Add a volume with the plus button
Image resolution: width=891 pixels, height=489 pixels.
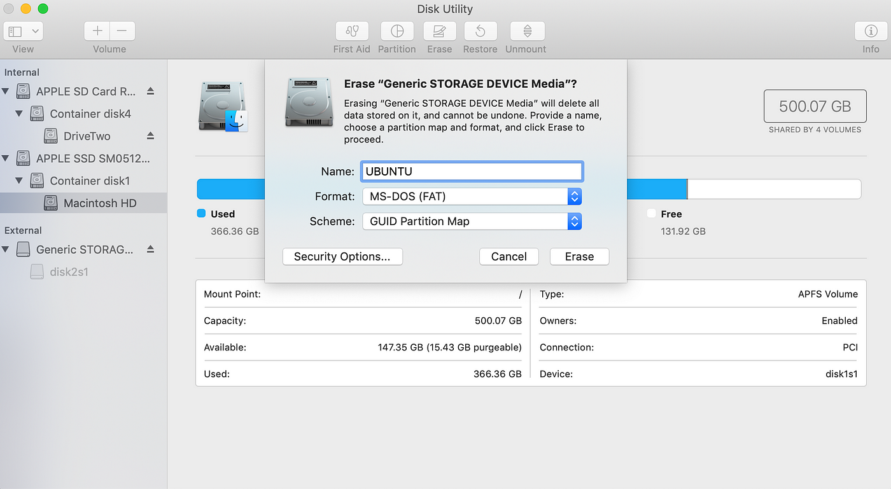97,31
